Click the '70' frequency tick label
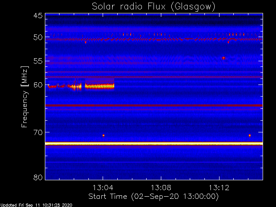Image resolution: width=276 pixels, height=207 pixels. coord(38,132)
